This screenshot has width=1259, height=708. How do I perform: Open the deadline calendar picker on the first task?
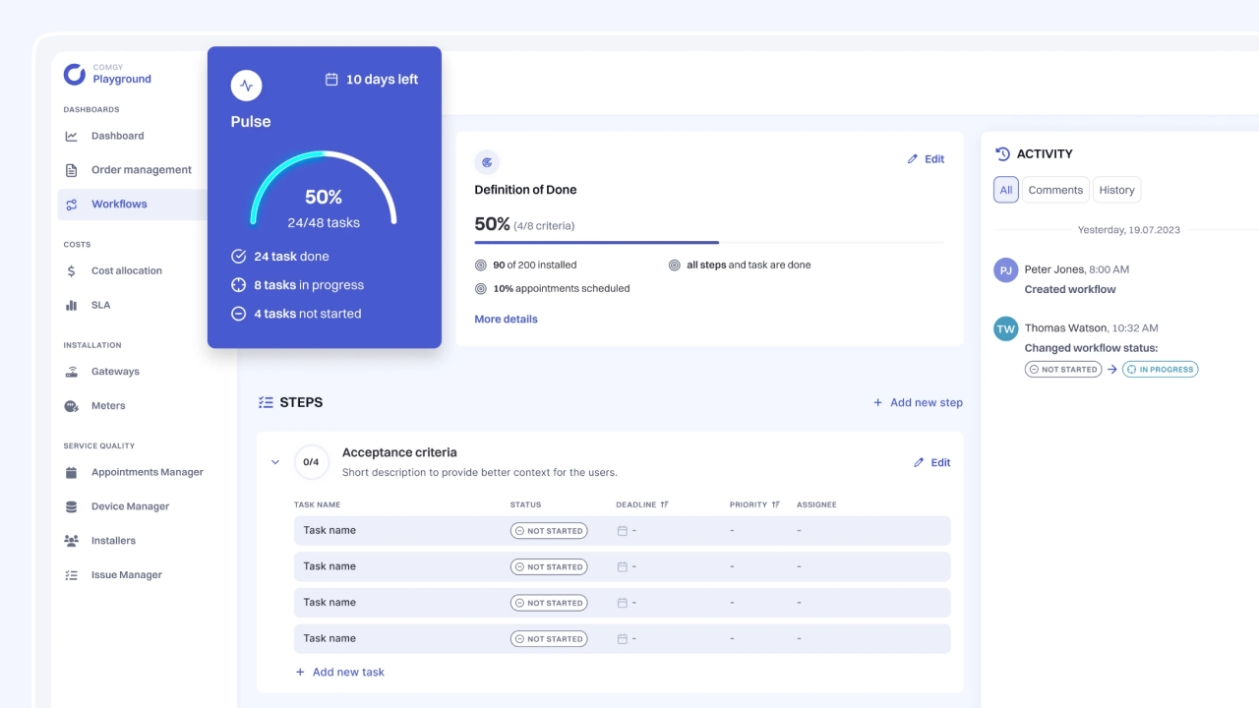624,530
